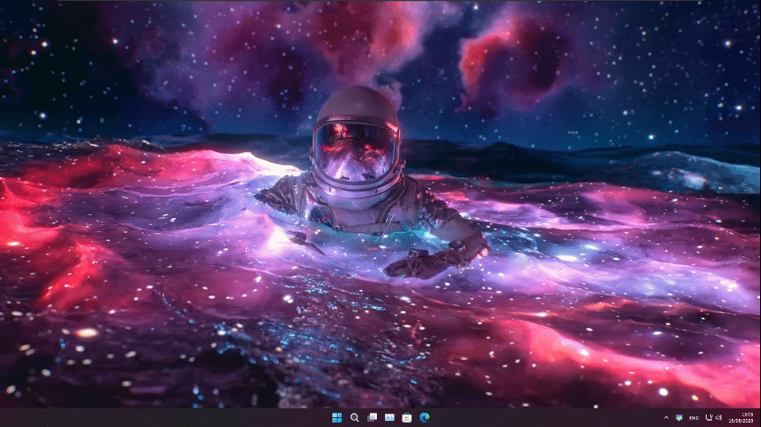Open the Windows Start menu
This screenshot has width=761, height=427.
click(337, 417)
